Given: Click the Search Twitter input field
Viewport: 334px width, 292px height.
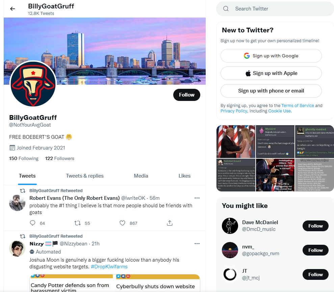Looking at the screenshot, I should pyautogui.click(x=275, y=9).
